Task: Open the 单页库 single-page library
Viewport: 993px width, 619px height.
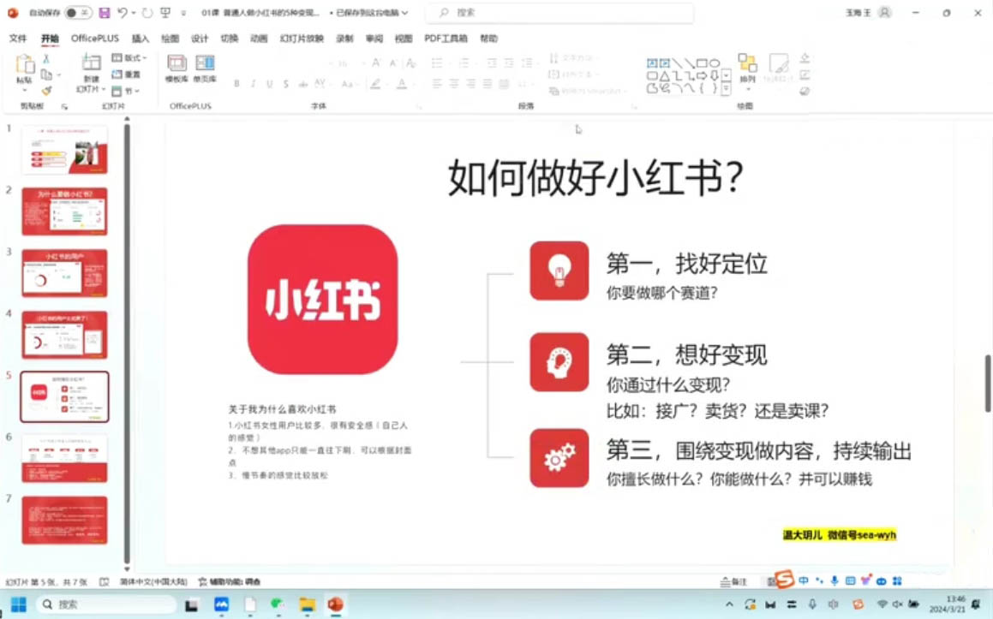Action: [205, 69]
